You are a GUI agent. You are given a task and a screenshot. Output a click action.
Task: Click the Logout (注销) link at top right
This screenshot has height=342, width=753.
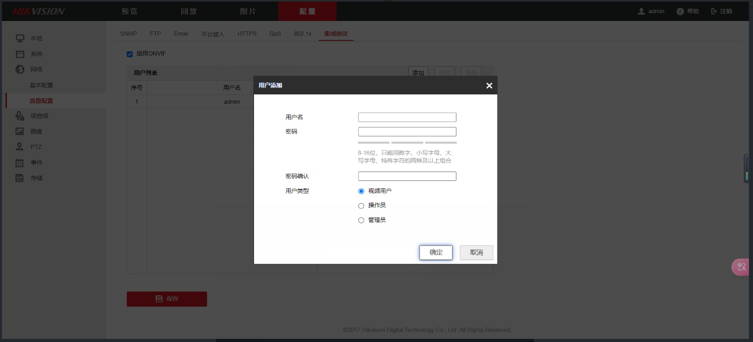point(721,11)
